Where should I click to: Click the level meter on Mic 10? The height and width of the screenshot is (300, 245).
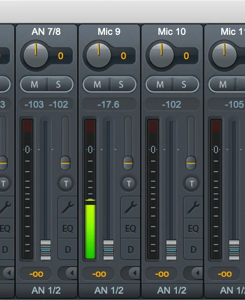pos(153,189)
